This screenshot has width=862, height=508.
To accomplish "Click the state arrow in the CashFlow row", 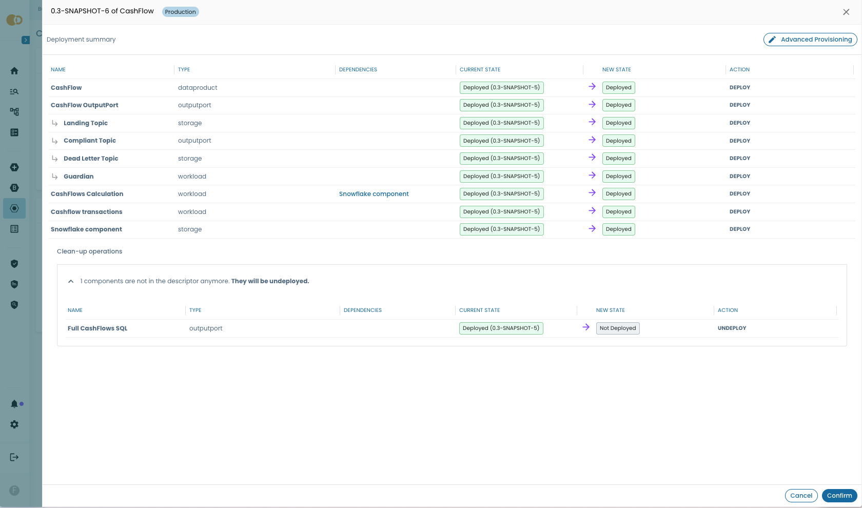I will coord(592,87).
